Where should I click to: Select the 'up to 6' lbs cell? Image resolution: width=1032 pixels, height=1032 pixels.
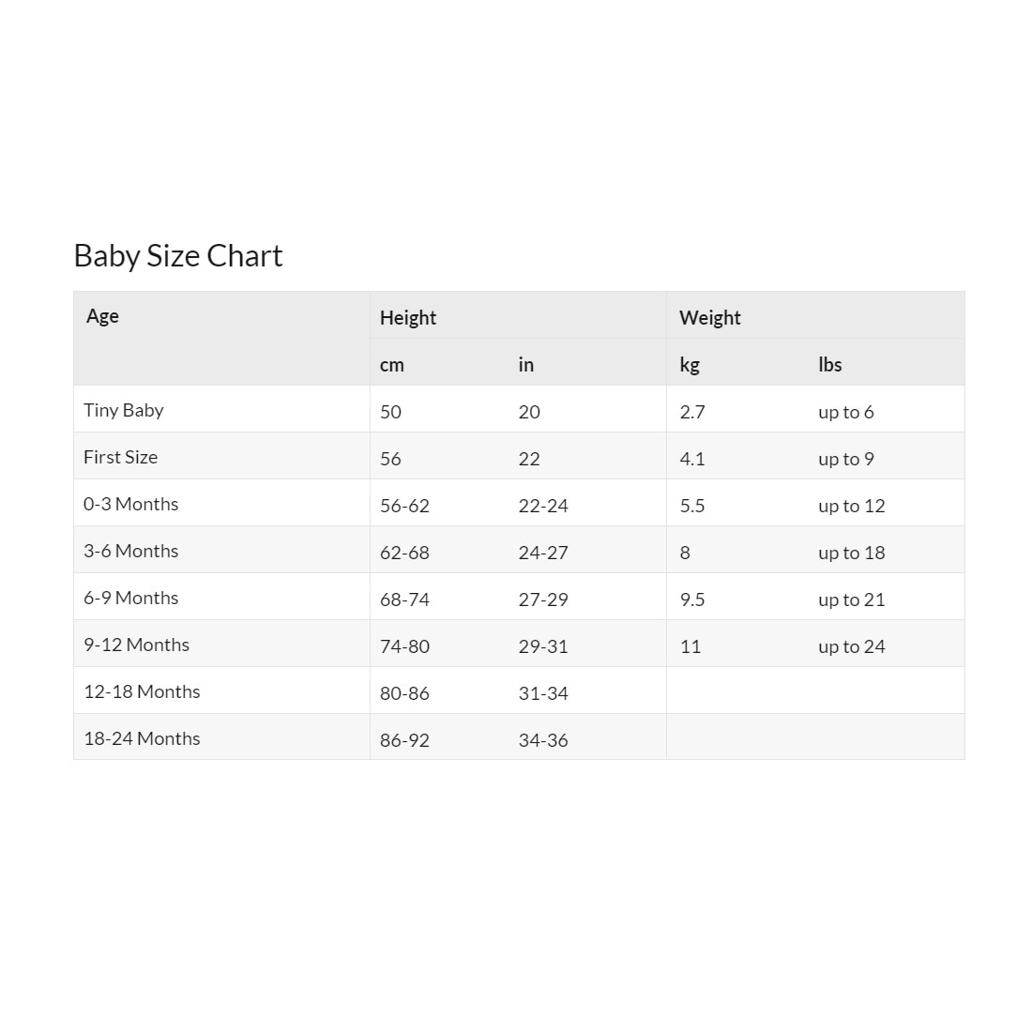tap(846, 412)
